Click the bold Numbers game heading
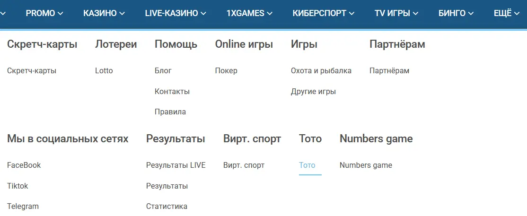This screenshot has height=216, width=527. click(376, 139)
